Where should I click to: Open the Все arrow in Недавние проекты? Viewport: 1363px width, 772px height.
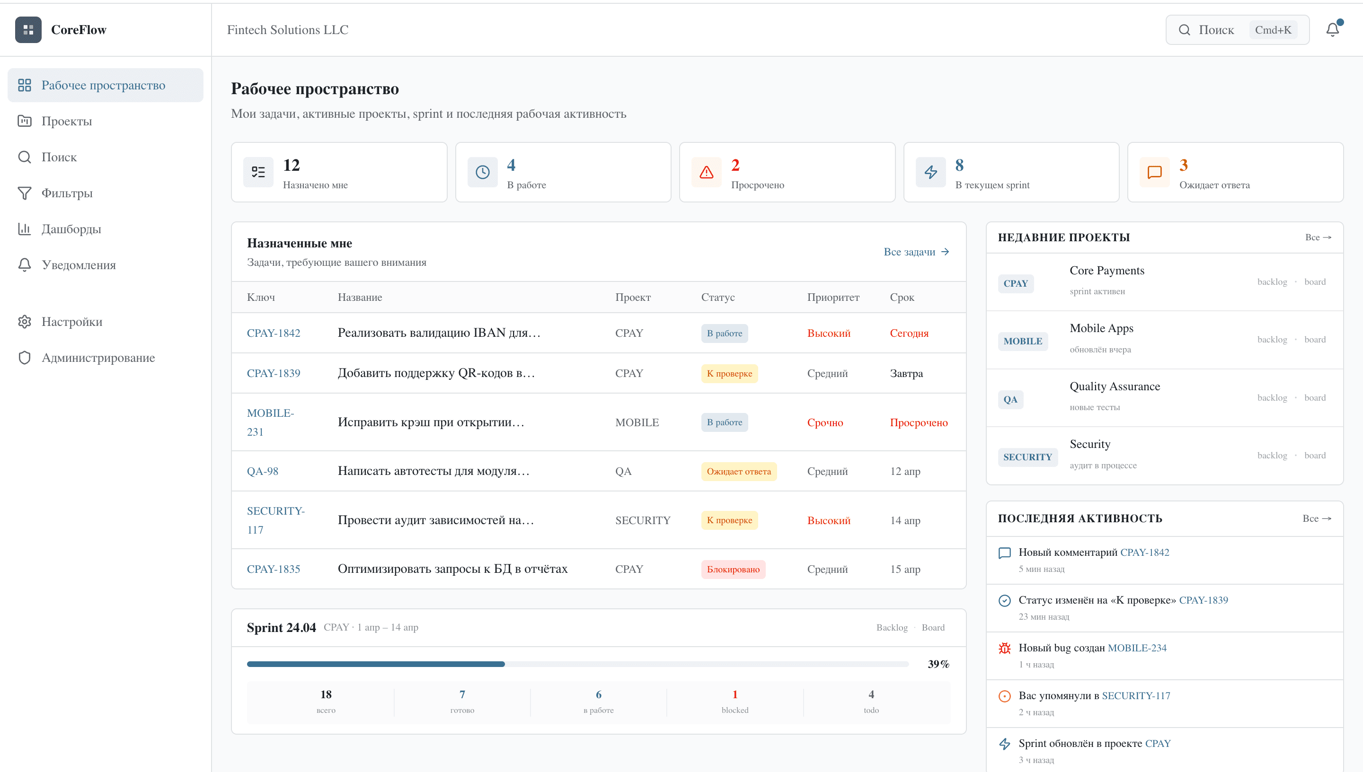(x=1318, y=237)
